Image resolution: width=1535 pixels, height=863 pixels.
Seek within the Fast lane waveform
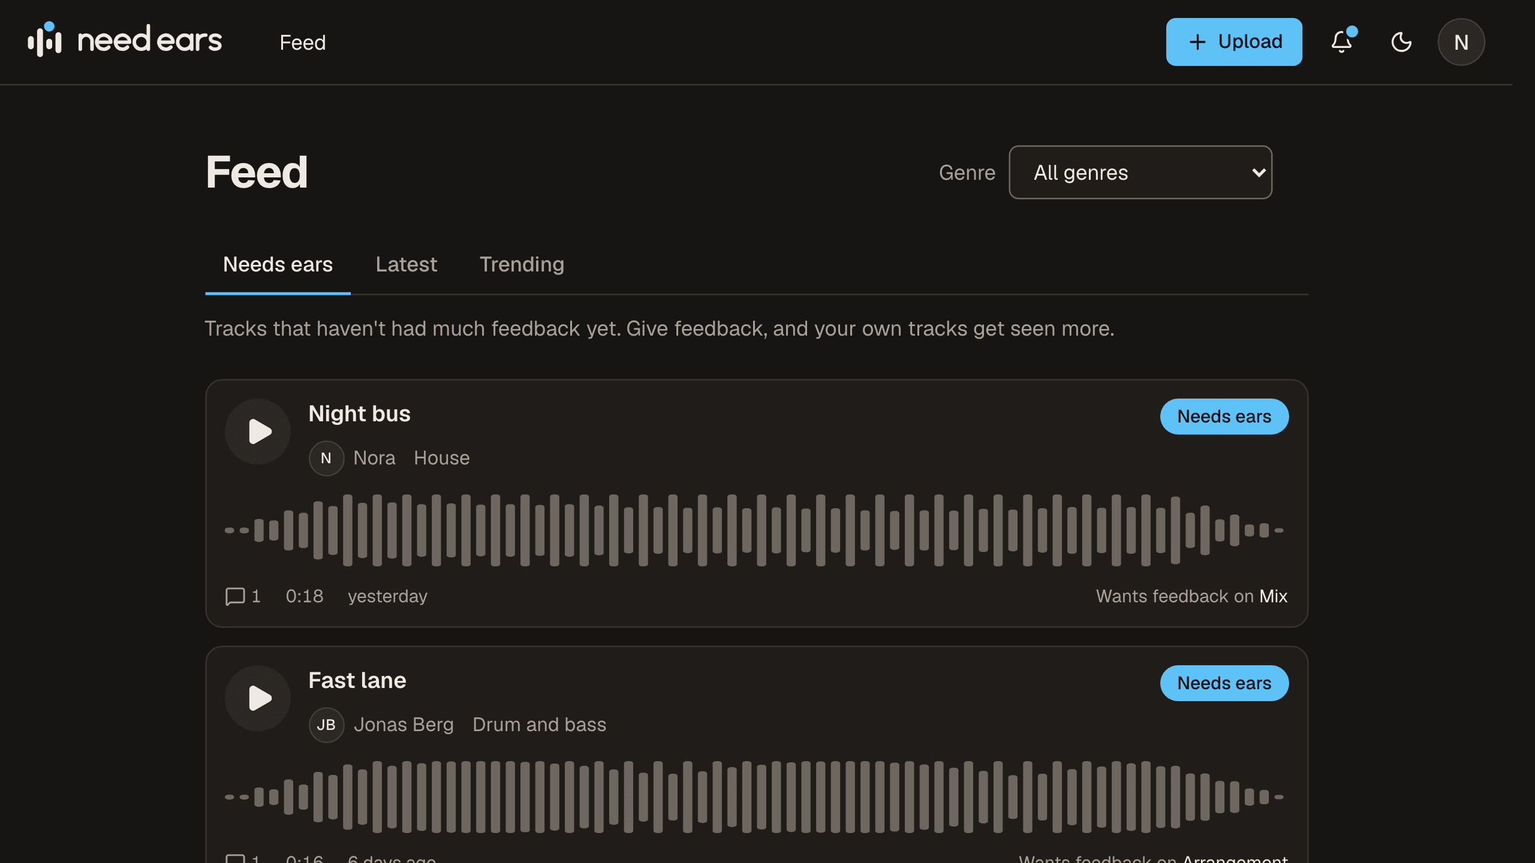tap(754, 797)
